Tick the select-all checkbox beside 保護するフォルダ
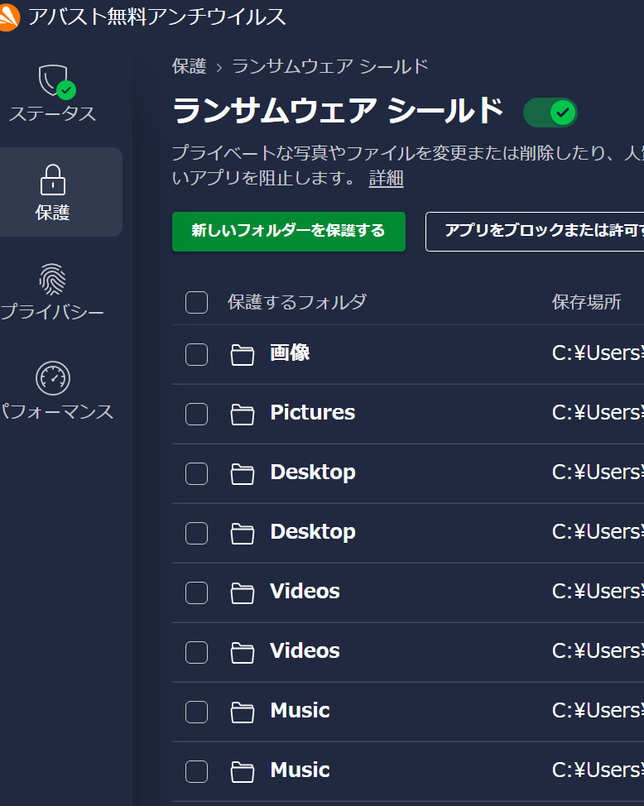Viewport: 644px width, 806px height. (x=196, y=302)
